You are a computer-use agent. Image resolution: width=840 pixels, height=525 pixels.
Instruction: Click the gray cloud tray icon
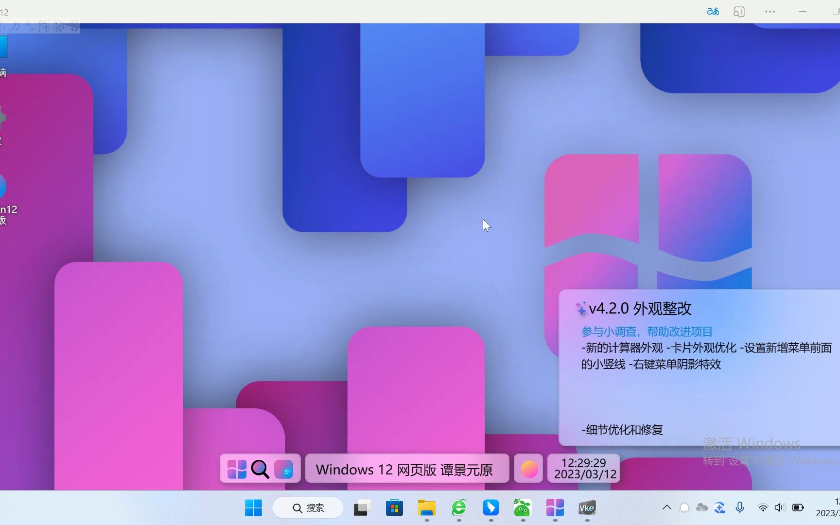pos(702,508)
